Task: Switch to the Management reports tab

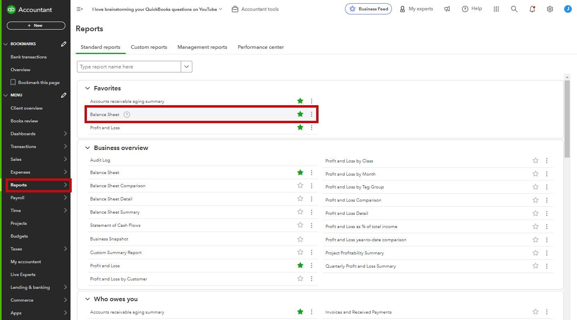Action: (202, 47)
